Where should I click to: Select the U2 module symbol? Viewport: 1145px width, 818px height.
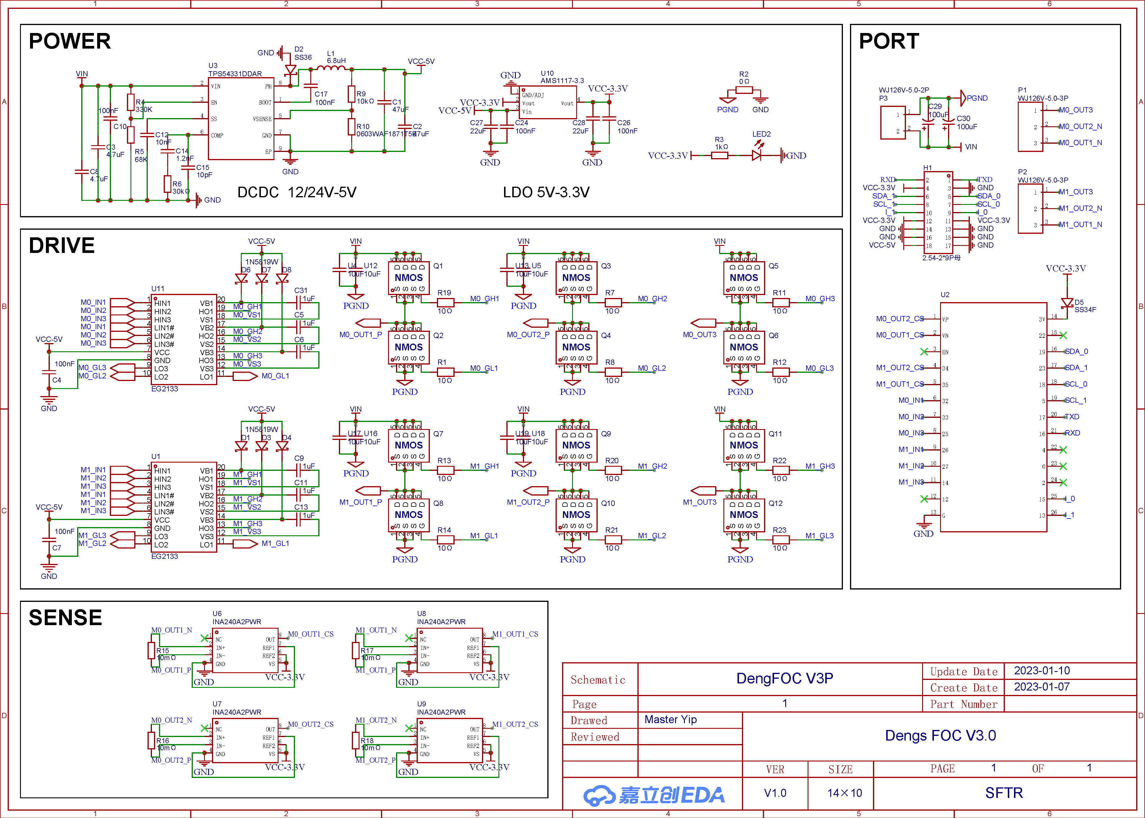click(994, 417)
